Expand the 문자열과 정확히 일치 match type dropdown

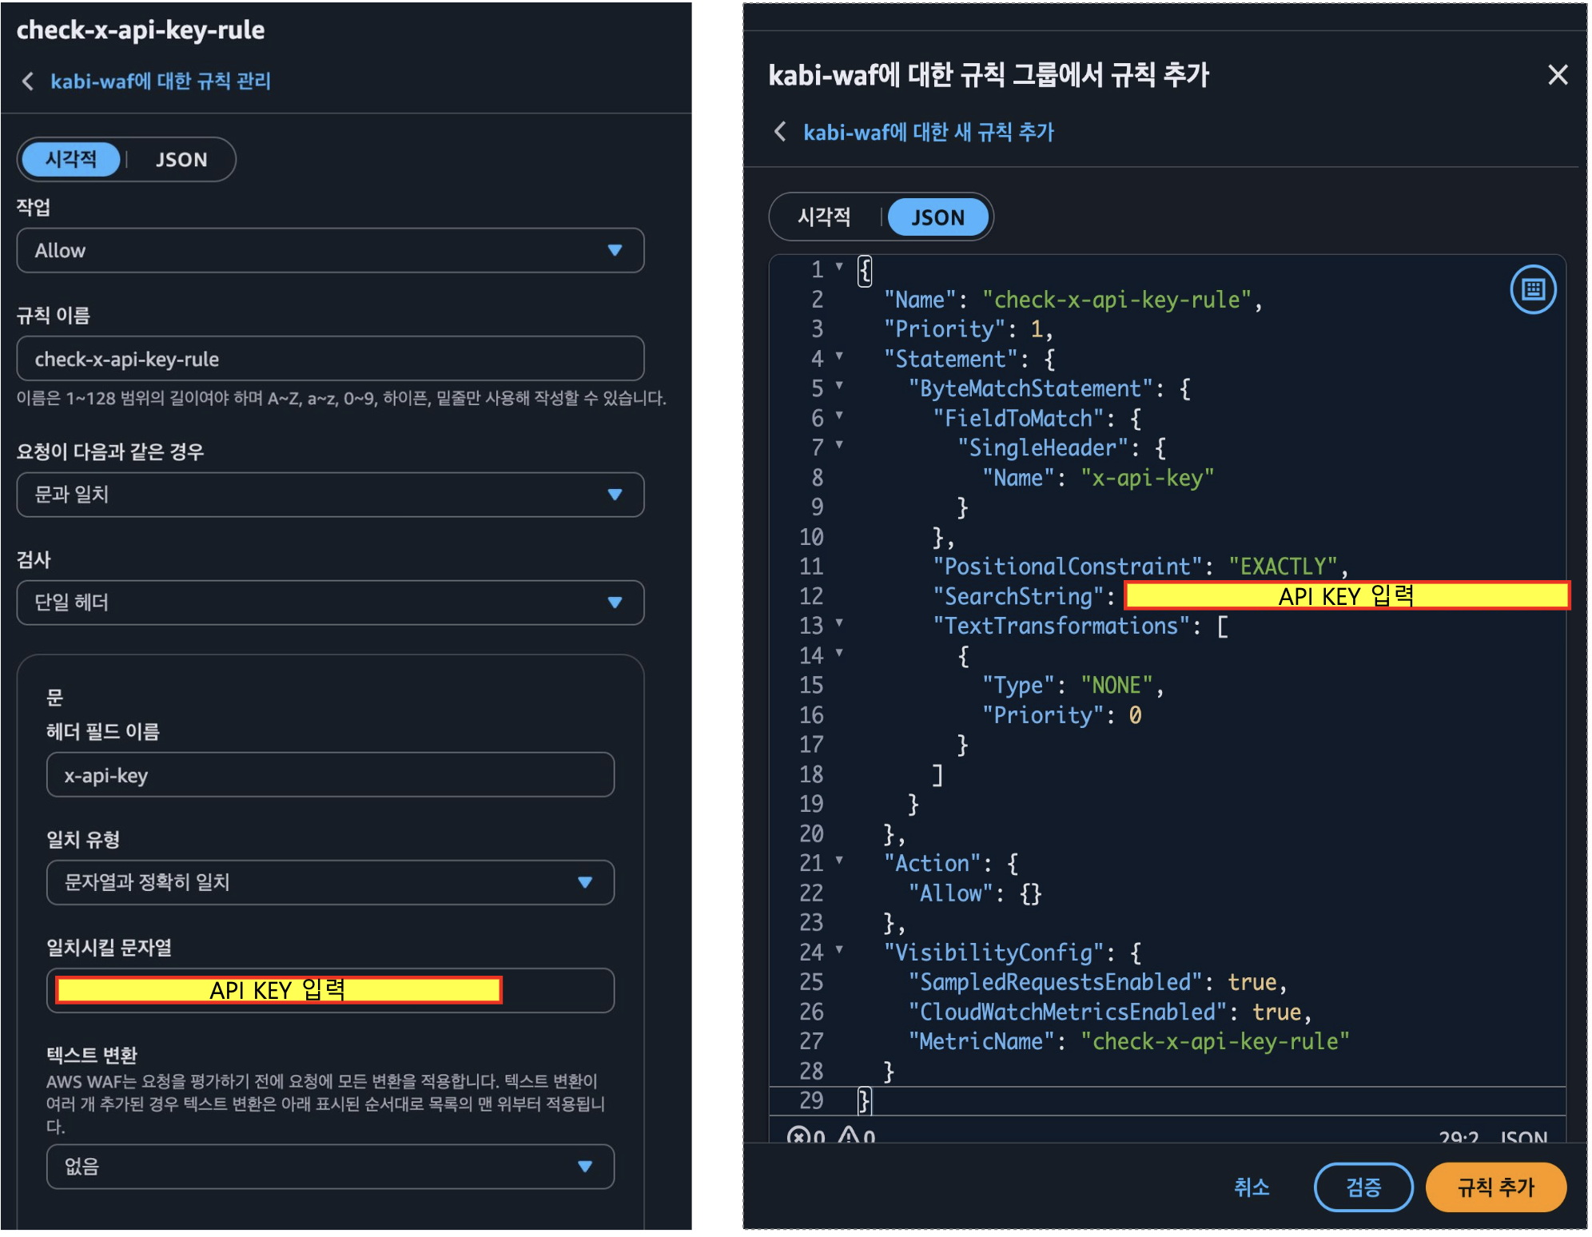330,882
